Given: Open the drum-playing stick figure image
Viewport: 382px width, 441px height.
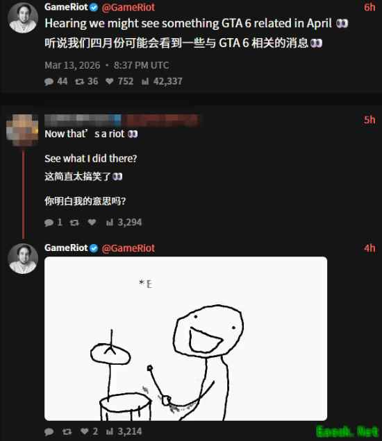Looking at the screenshot, I should pyautogui.click(x=185, y=338).
